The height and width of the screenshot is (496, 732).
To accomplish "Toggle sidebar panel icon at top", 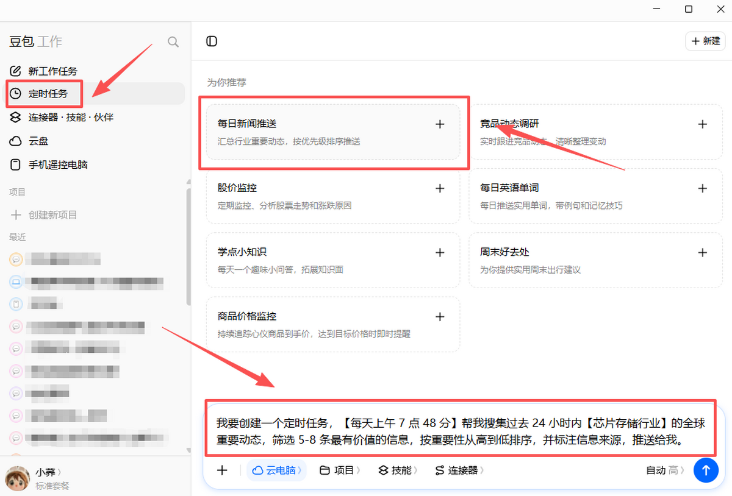I will click(212, 41).
